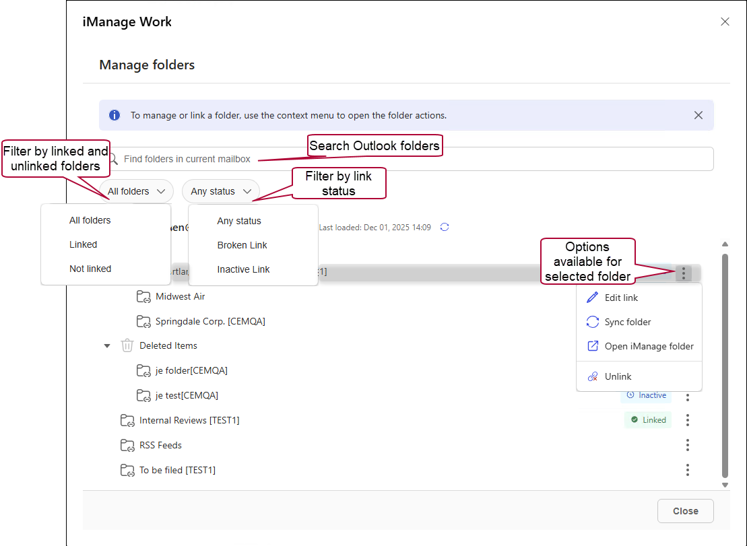
Task: Click the refresh icon next to Last loaded timestamp
Action: click(x=445, y=227)
